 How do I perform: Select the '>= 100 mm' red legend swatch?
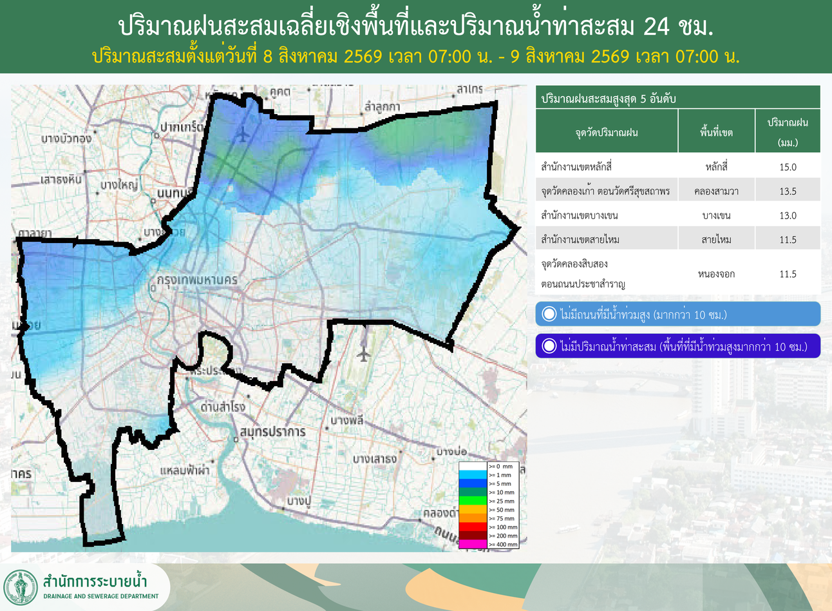pos(473,527)
